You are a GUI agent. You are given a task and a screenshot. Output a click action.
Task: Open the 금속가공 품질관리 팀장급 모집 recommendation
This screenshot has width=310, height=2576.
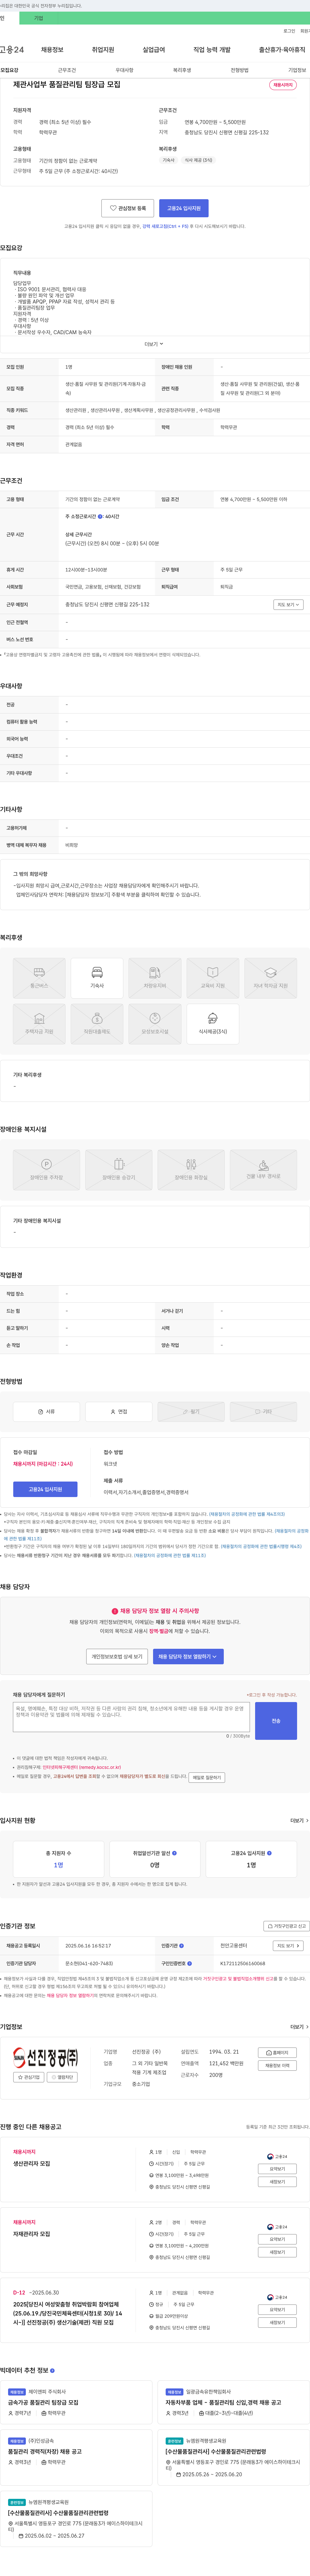click(43, 2402)
